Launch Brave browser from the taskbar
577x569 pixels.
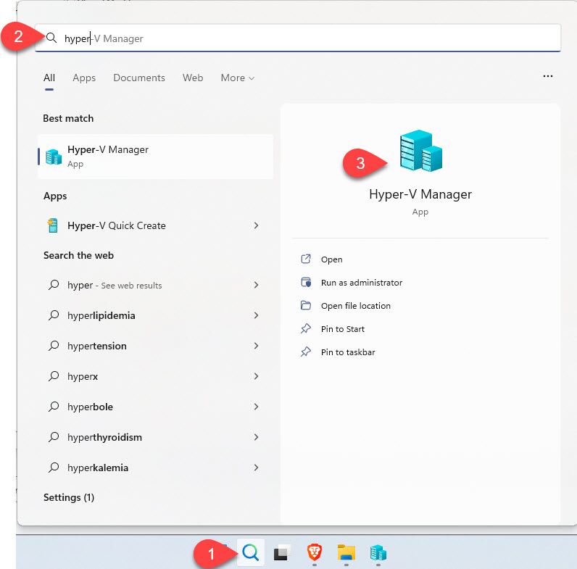click(x=315, y=552)
